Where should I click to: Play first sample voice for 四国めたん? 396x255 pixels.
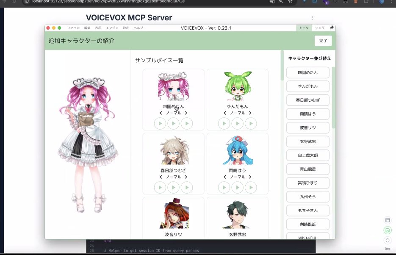[x=160, y=123]
